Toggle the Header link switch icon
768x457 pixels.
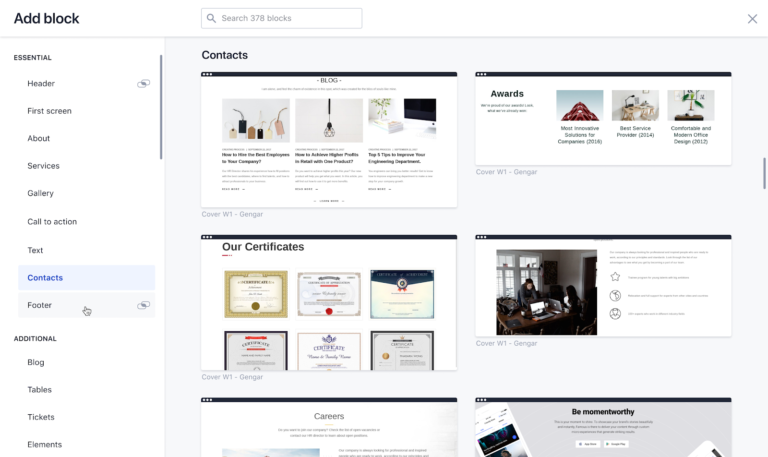pyautogui.click(x=144, y=84)
